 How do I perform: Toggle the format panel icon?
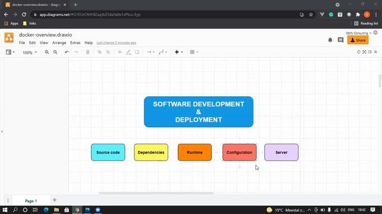370,52
